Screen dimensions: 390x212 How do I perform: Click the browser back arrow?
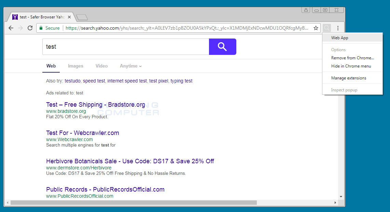[x=11, y=28]
